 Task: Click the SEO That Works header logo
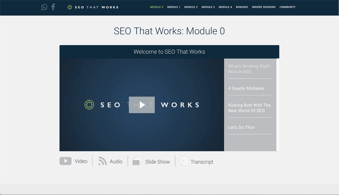93,7
